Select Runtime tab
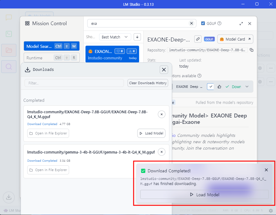This screenshot has width=276, height=215. (x=52, y=58)
